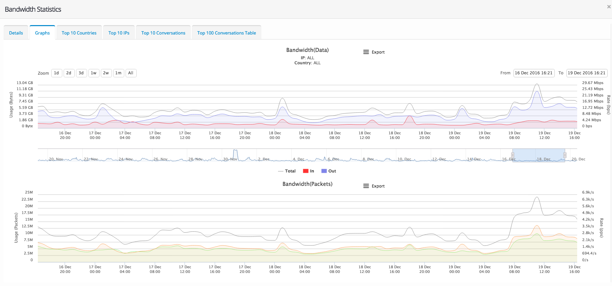Show All data range
Image resolution: width=612 pixels, height=286 pixels.
131,73
